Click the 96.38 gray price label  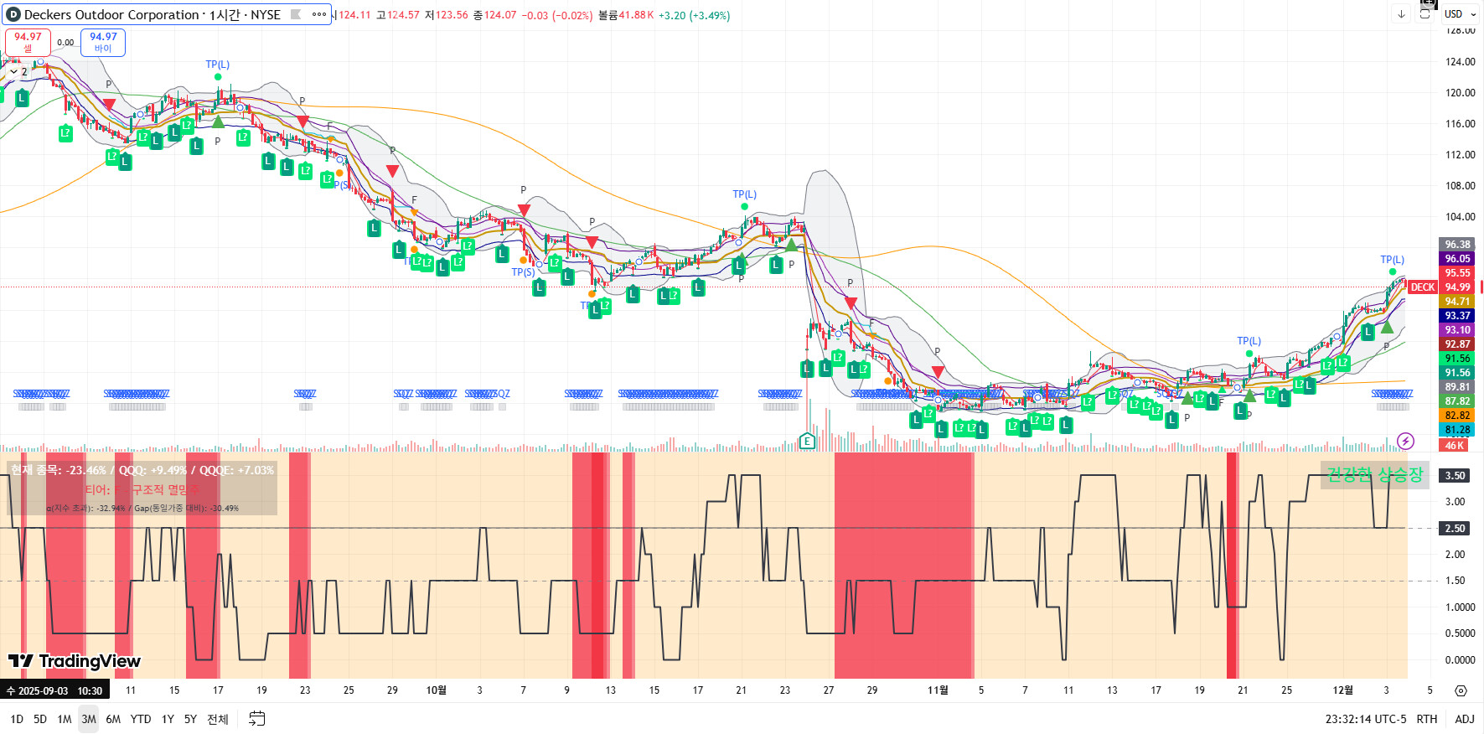tap(1457, 245)
